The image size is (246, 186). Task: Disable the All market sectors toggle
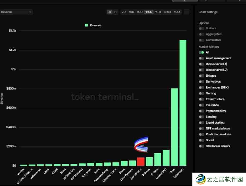coord(202,52)
